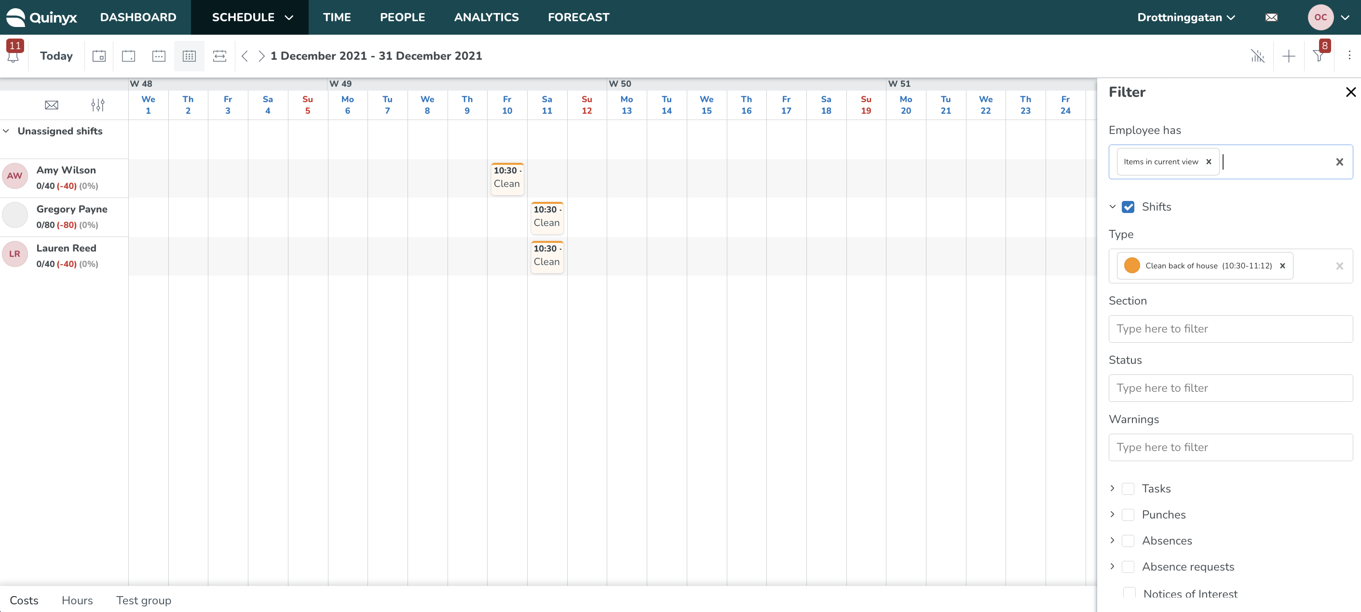The width and height of the screenshot is (1361, 612).
Task: Enable the Punches checkbox
Action: 1128,515
